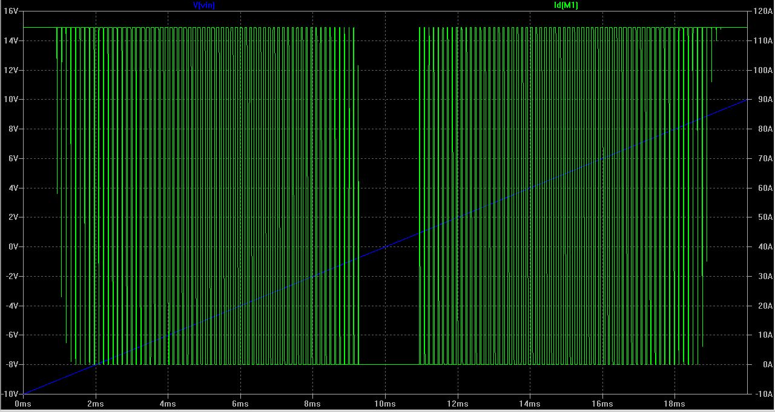Click the 16V left axis label
The image size is (775, 412).
tap(12, 11)
